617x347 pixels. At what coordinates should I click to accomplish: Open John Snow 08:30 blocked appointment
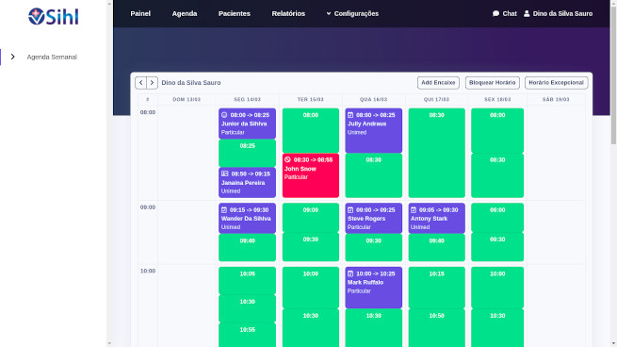[x=311, y=175]
